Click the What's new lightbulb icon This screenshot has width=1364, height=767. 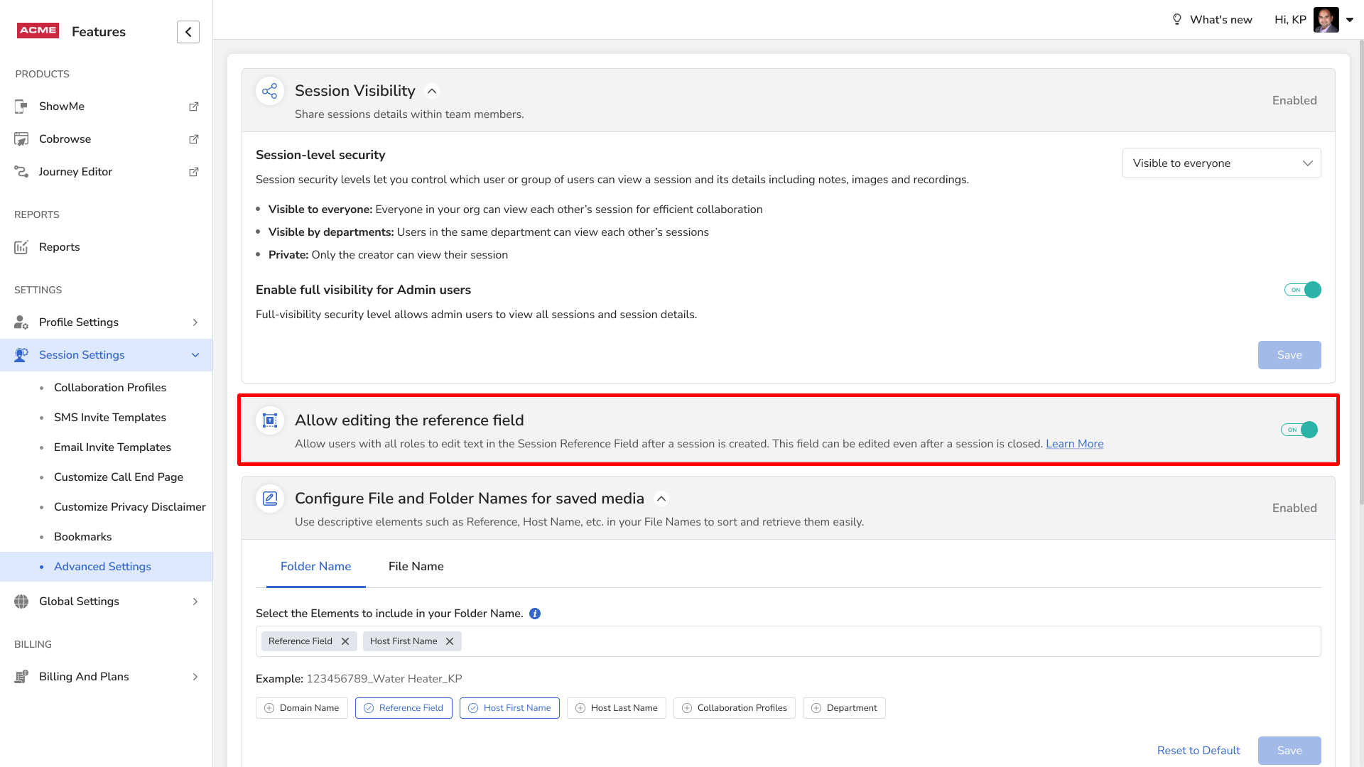1177,20
